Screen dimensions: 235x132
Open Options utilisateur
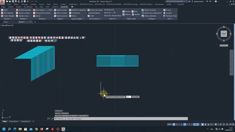(x=149, y=16)
